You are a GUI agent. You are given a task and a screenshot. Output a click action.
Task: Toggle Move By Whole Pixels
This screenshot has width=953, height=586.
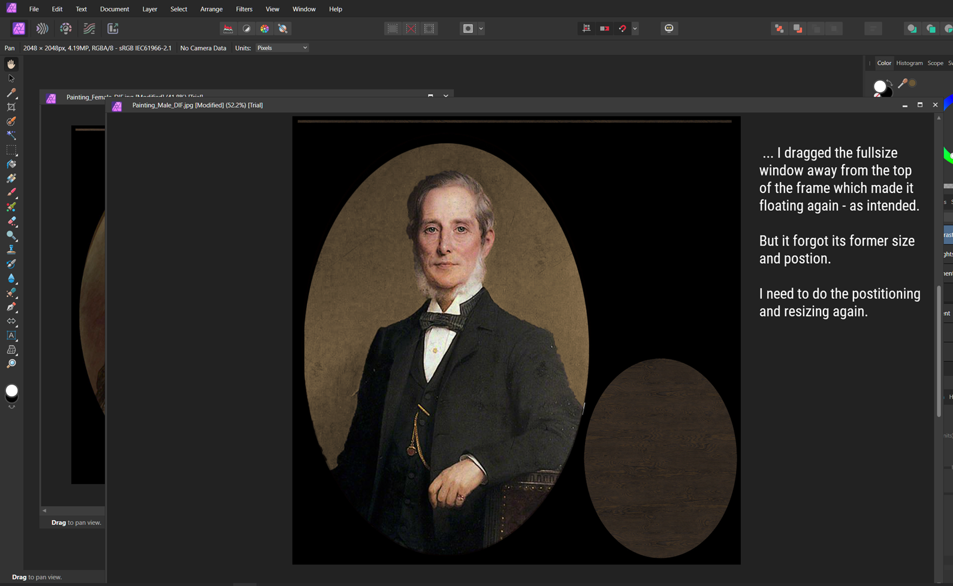(x=605, y=28)
